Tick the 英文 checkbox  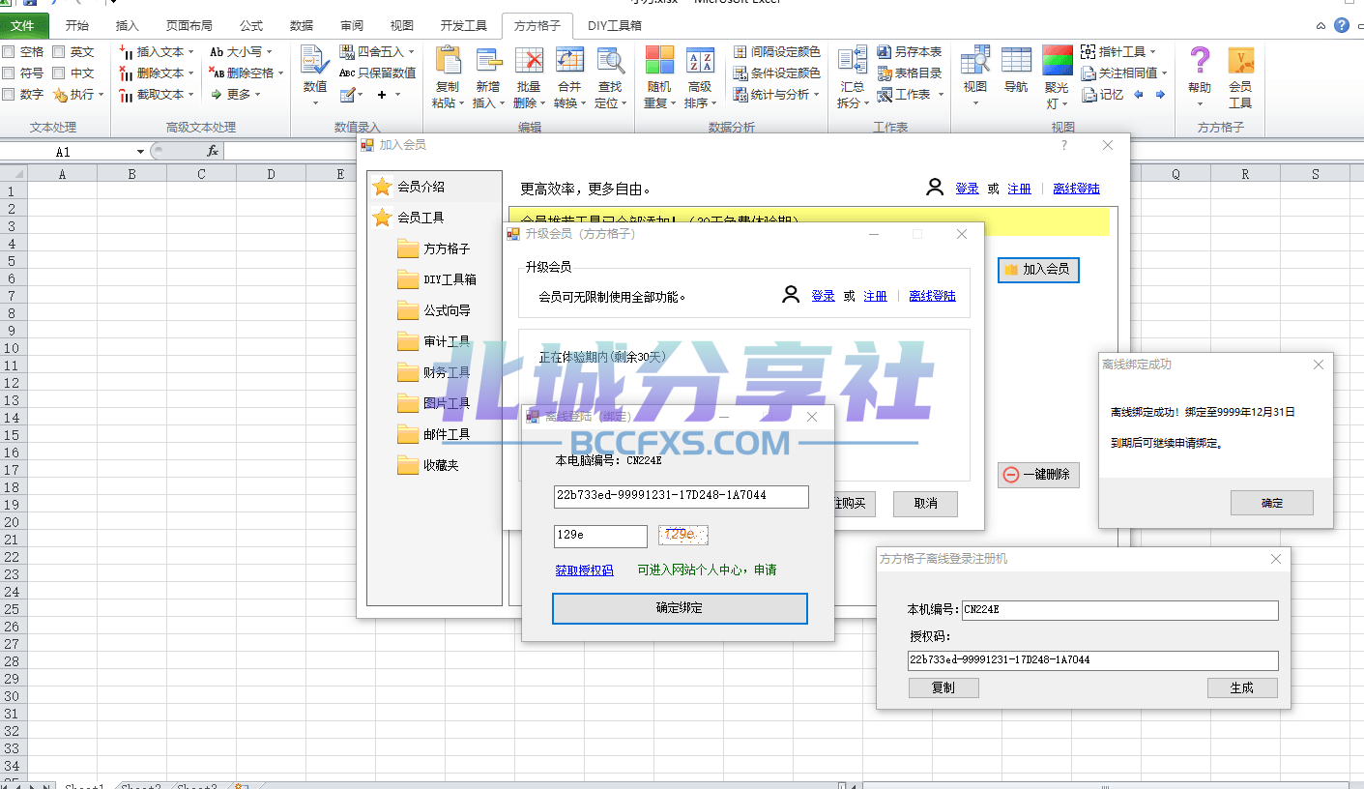[59, 51]
